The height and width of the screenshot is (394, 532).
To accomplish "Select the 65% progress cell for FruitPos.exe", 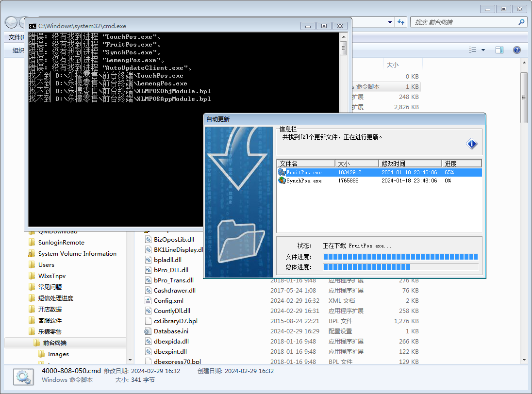I will [x=449, y=172].
